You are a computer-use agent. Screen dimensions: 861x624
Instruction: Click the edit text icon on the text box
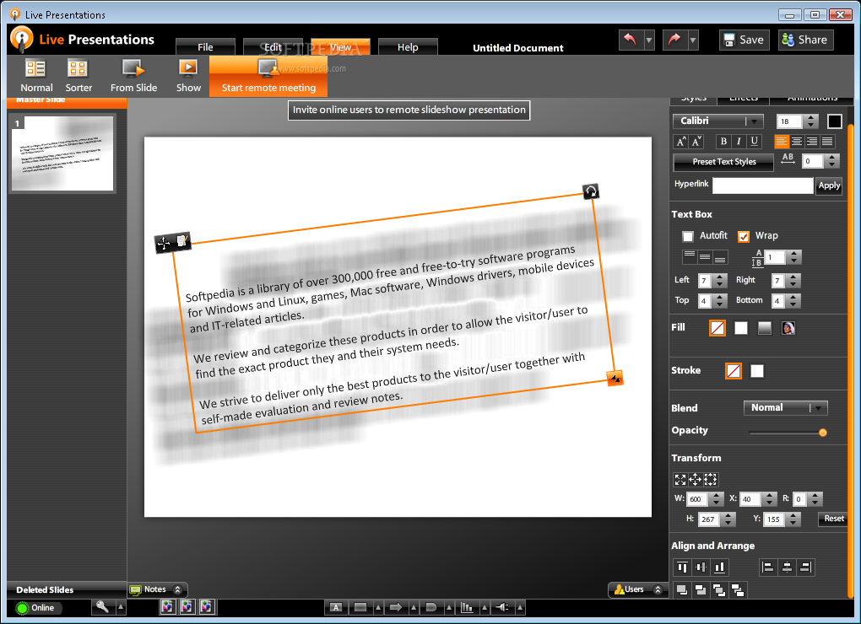[182, 240]
